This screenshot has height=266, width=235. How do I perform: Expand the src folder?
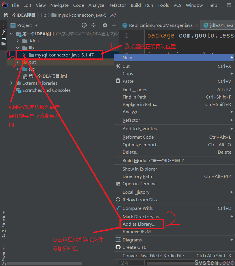click(18, 69)
